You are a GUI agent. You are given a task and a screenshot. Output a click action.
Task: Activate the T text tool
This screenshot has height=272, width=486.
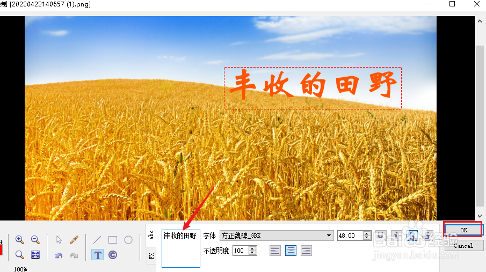coord(97,255)
